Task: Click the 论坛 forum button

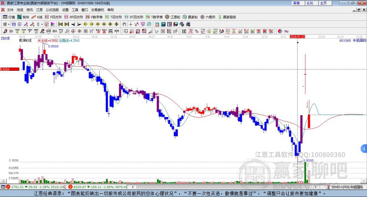Action: (312, 3)
